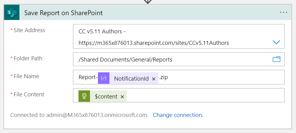Expand the Site Address dropdown arrow

click(x=276, y=42)
